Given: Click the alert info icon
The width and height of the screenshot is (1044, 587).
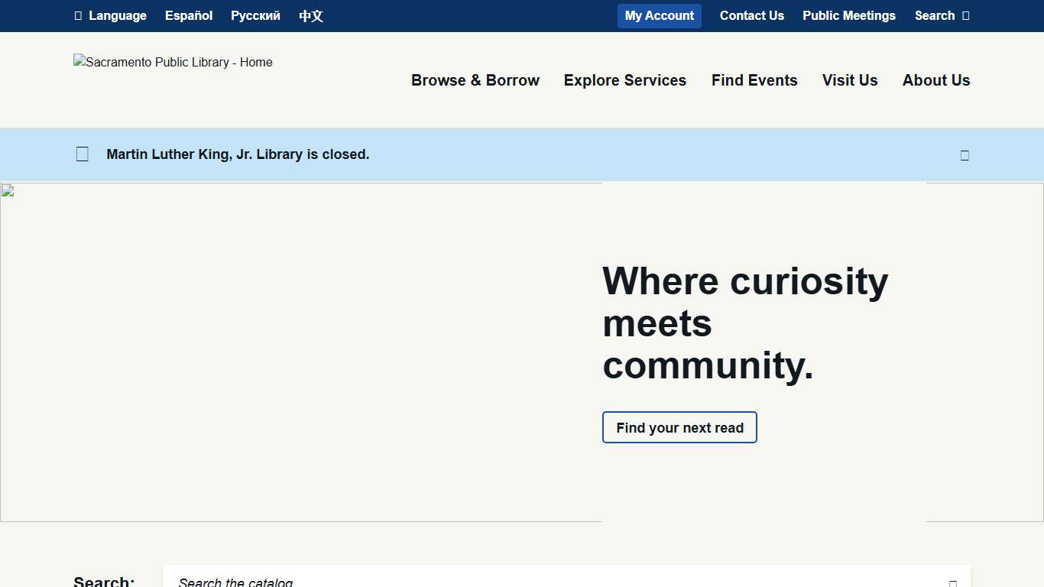Looking at the screenshot, I should (x=82, y=154).
